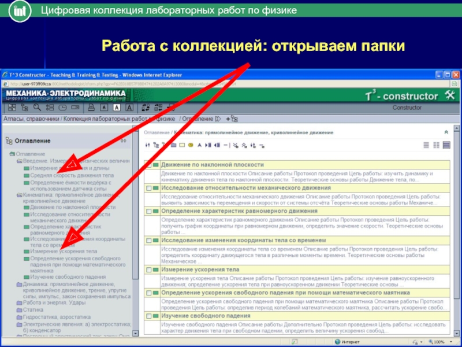The image size is (462, 347).
Task: Click the print icon in the main toolbar
Action: pyautogui.click(x=91, y=108)
